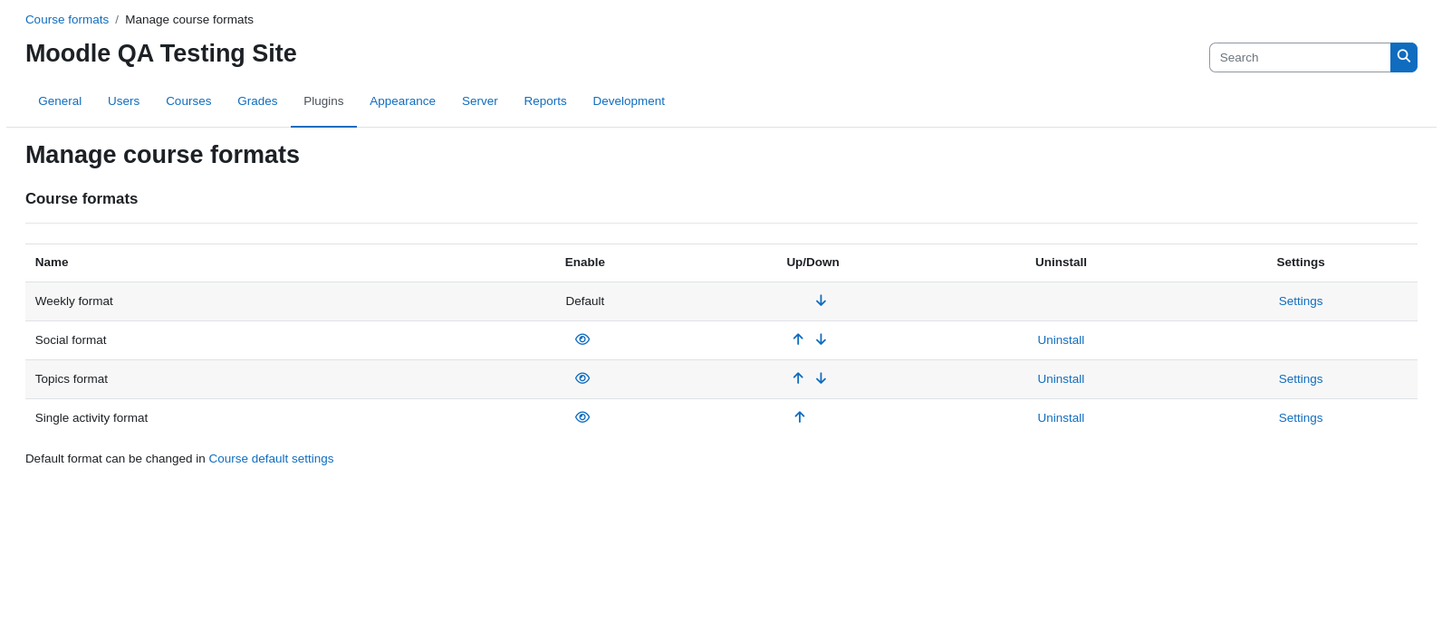Move Single activity format up

point(800,417)
